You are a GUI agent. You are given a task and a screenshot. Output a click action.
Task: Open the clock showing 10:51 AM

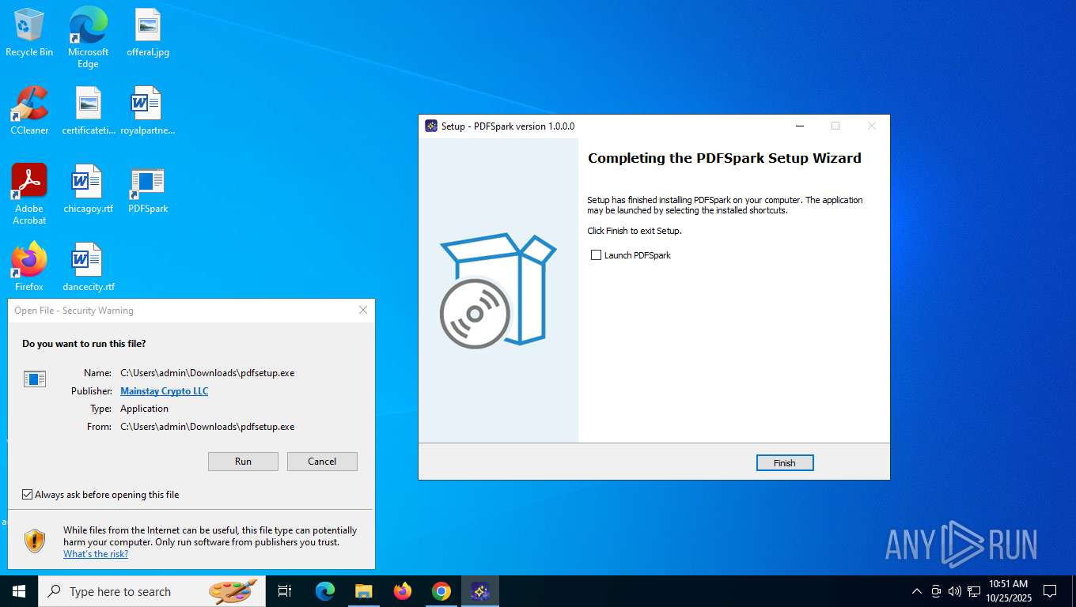click(1008, 591)
